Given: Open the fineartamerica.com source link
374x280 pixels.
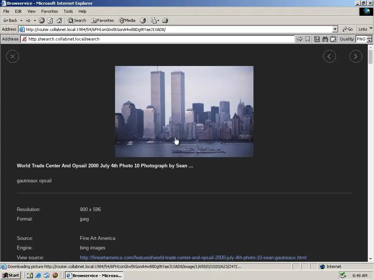Looking at the screenshot, I should tap(193, 258).
